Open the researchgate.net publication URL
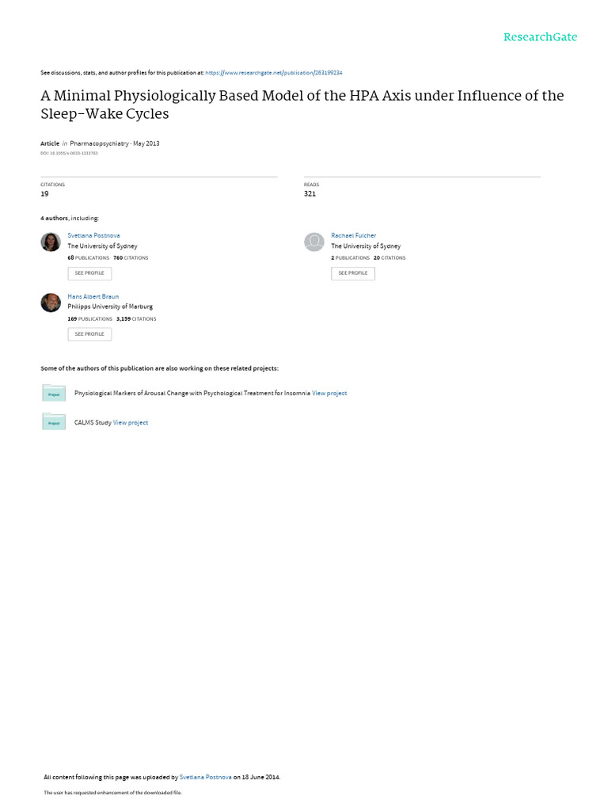 coord(273,73)
